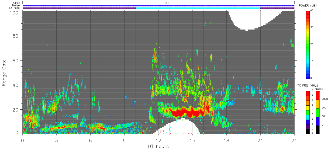Click the "12" tick on UT hours axis
Screen dimensions: 331x152
point(158,140)
